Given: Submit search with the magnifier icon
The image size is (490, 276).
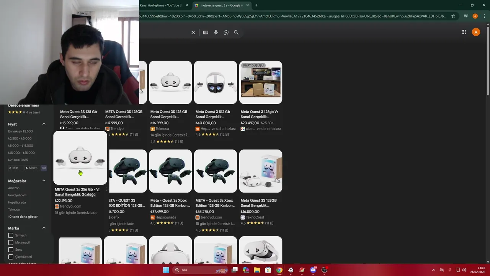Looking at the screenshot, I should (236, 33).
